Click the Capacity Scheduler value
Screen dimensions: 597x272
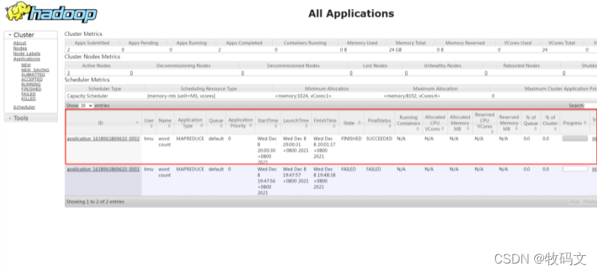coord(88,96)
